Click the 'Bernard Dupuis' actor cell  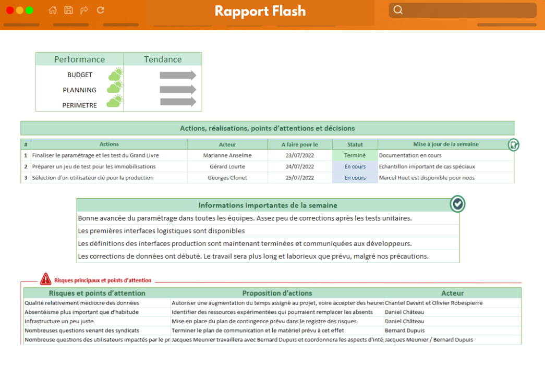(453, 331)
